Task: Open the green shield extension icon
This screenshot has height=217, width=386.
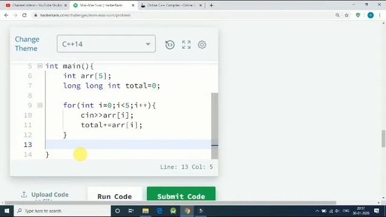Action: [x=358, y=15]
